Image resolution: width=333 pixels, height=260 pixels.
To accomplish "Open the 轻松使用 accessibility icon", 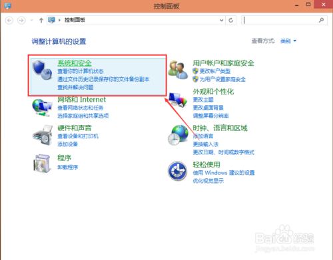I will pyautogui.click(x=177, y=171).
